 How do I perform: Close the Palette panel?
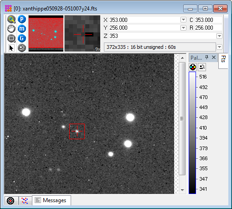[214, 57]
